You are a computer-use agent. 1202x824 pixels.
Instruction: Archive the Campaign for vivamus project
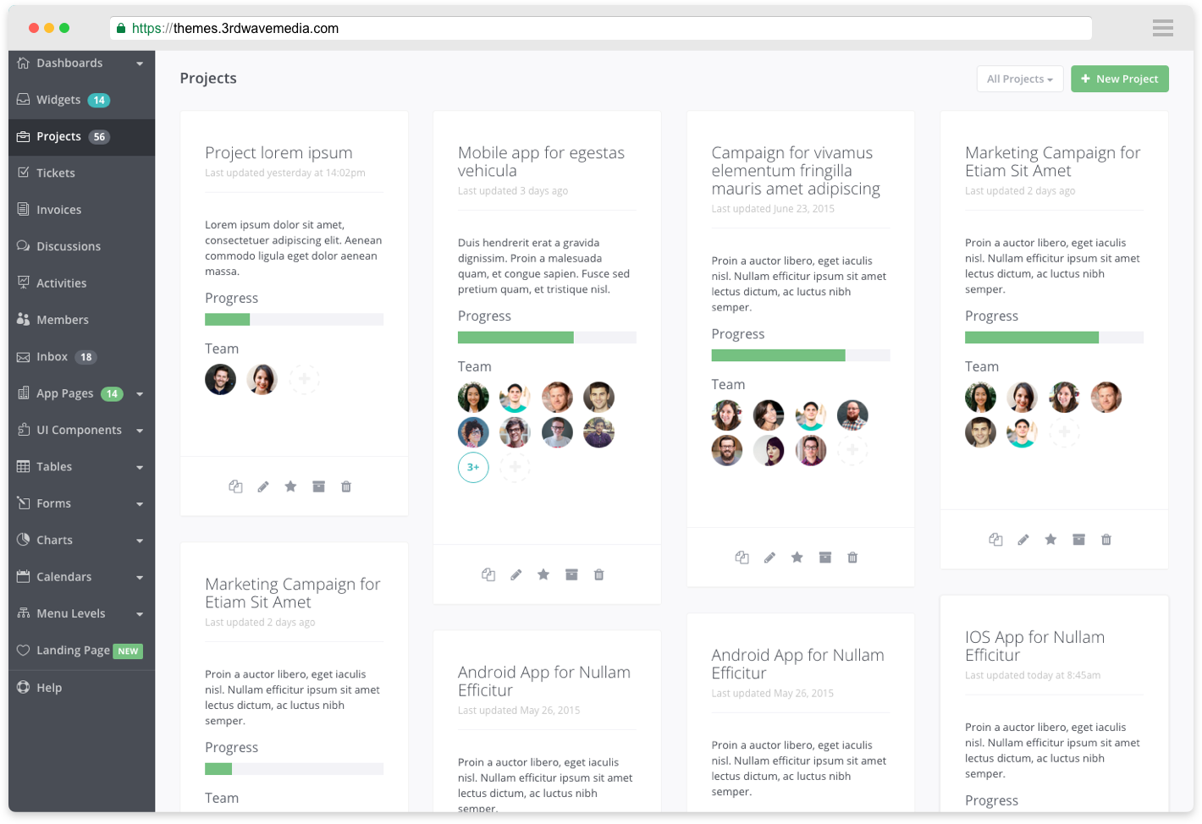(x=824, y=557)
